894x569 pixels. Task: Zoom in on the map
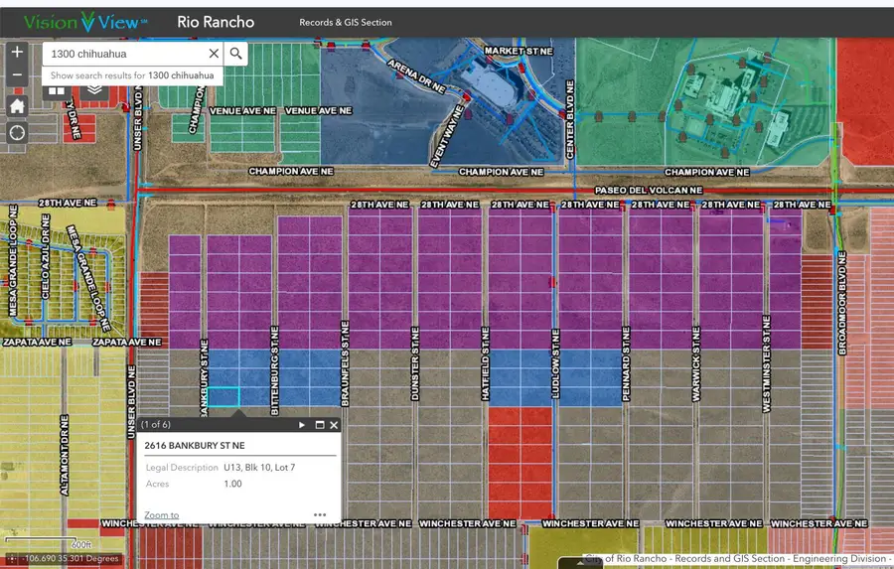[x=17, y=54]
